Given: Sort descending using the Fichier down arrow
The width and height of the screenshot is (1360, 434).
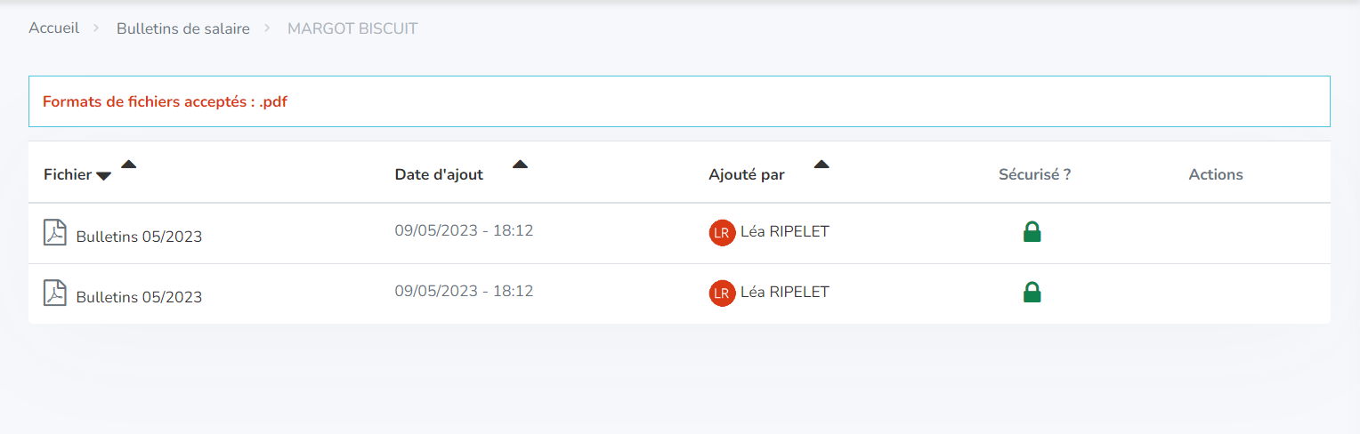Looking at the screenshot, I should point(103,176).
